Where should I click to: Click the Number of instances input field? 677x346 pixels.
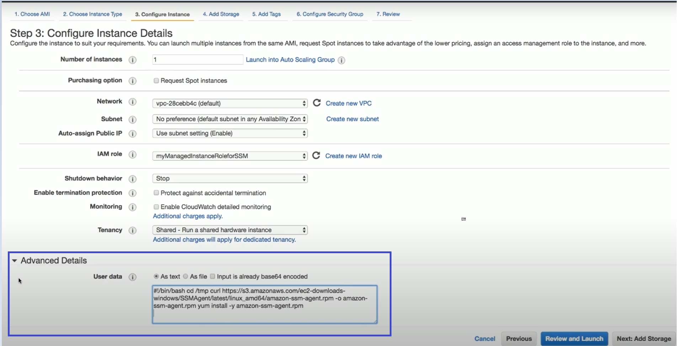point(197,60)
